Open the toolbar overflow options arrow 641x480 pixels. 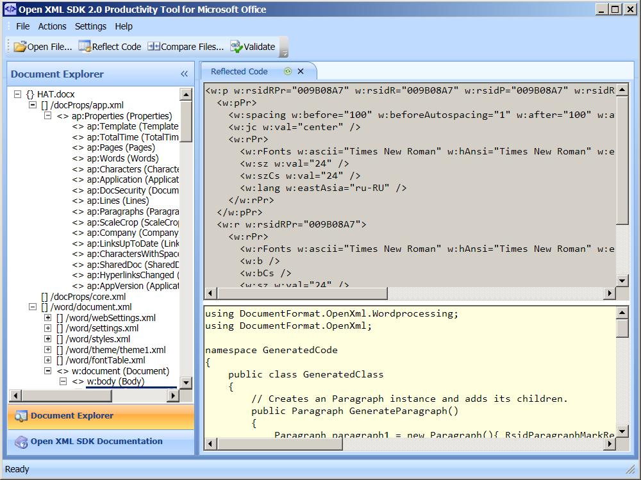(285, 53)
